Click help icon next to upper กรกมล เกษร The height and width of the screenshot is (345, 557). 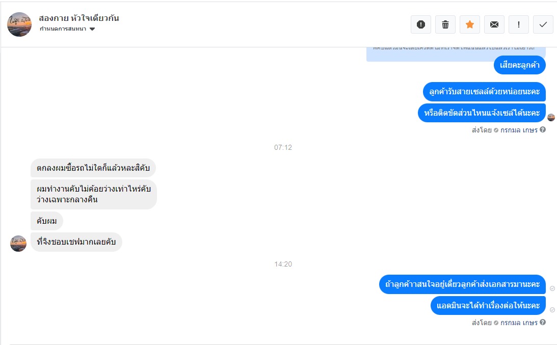[543, 129]
